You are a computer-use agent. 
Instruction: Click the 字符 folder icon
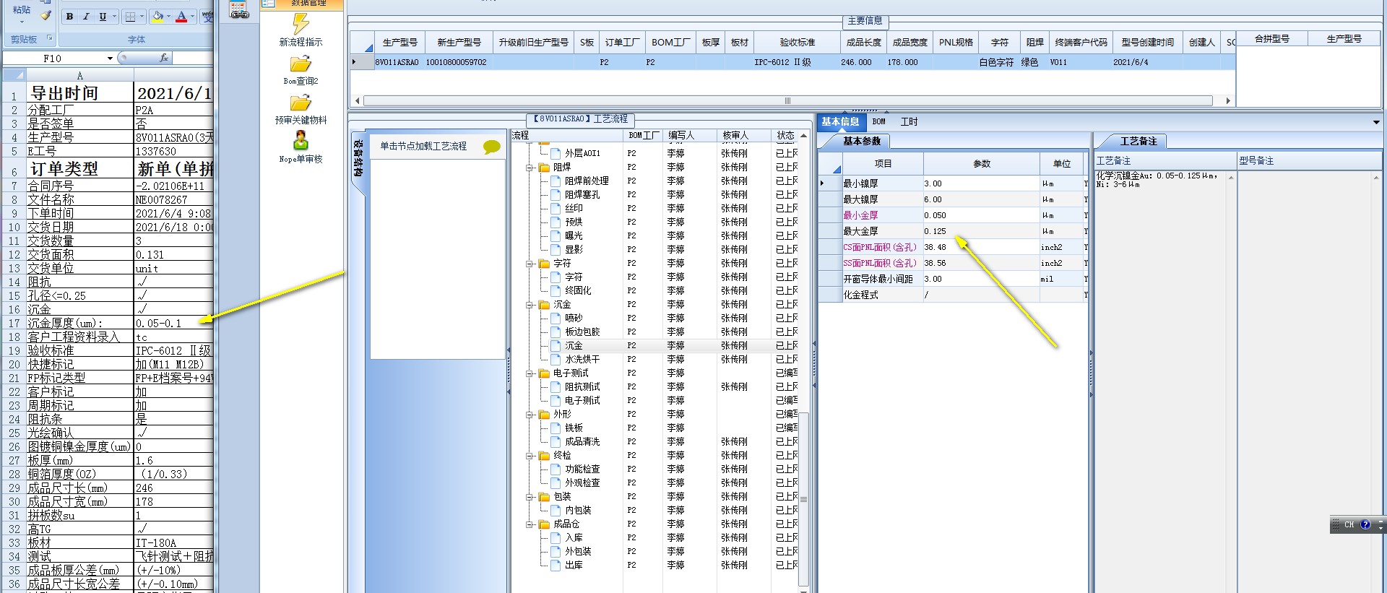[x=545, y=264]
